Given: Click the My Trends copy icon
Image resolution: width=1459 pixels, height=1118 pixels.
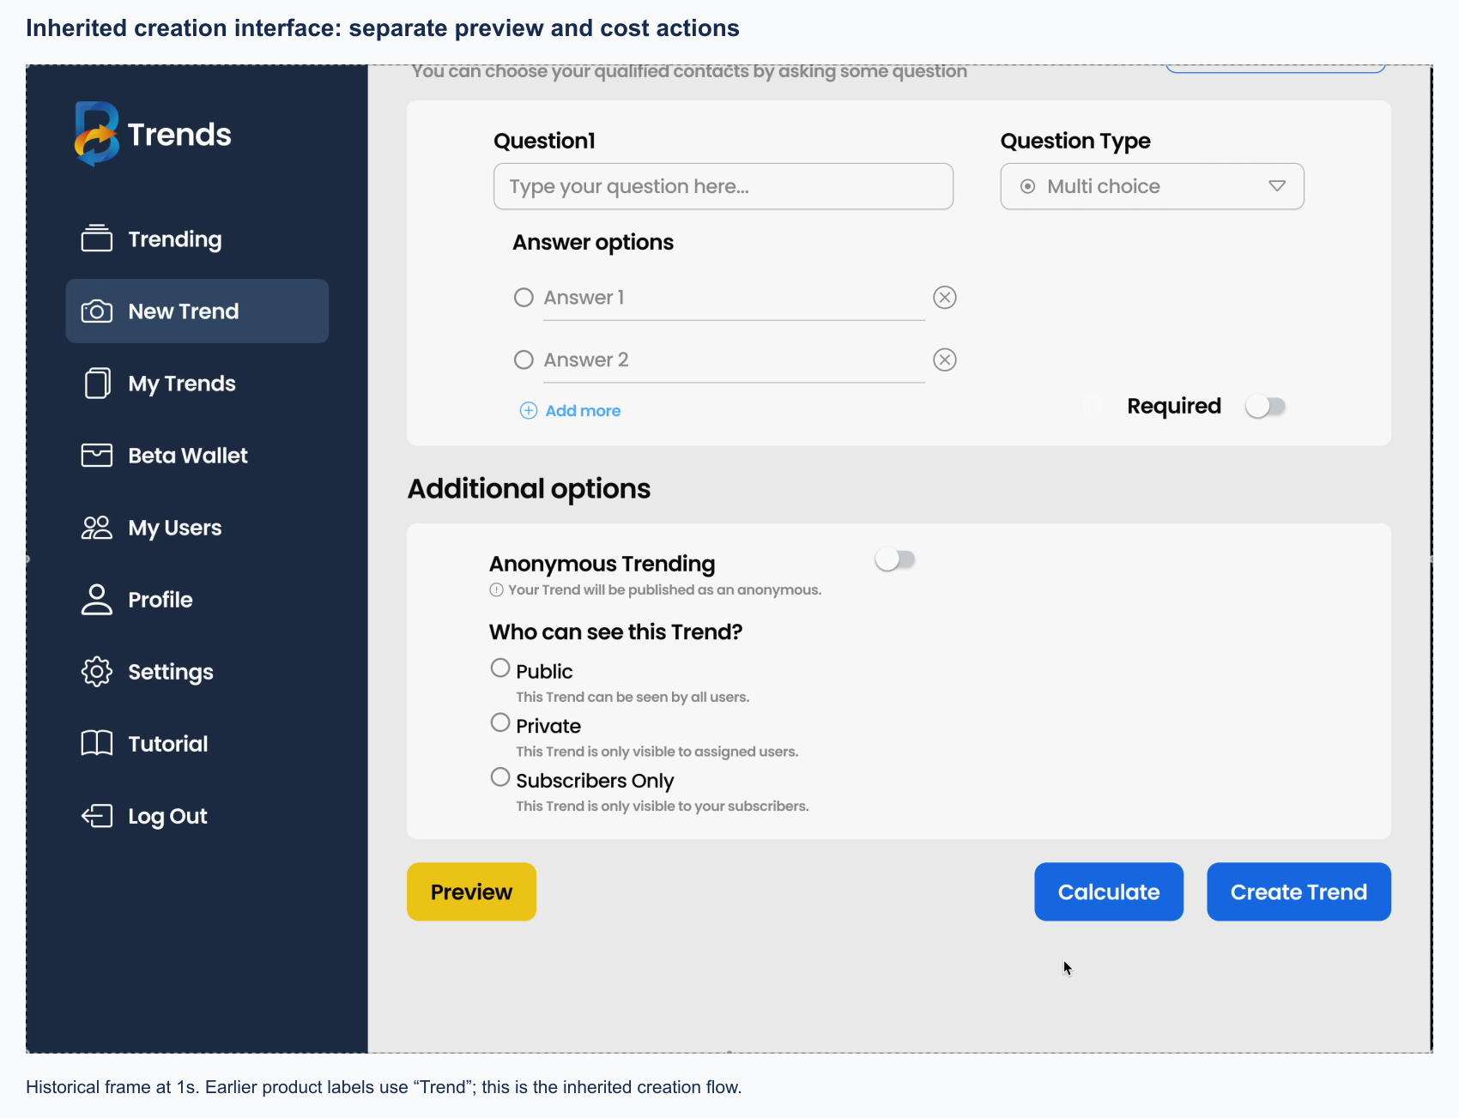Looking at the screenshot, I should [x=97, y=383].
